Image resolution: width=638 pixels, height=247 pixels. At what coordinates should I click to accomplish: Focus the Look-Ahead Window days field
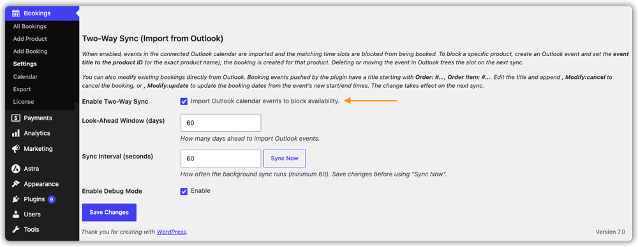(x=221, y=123)
